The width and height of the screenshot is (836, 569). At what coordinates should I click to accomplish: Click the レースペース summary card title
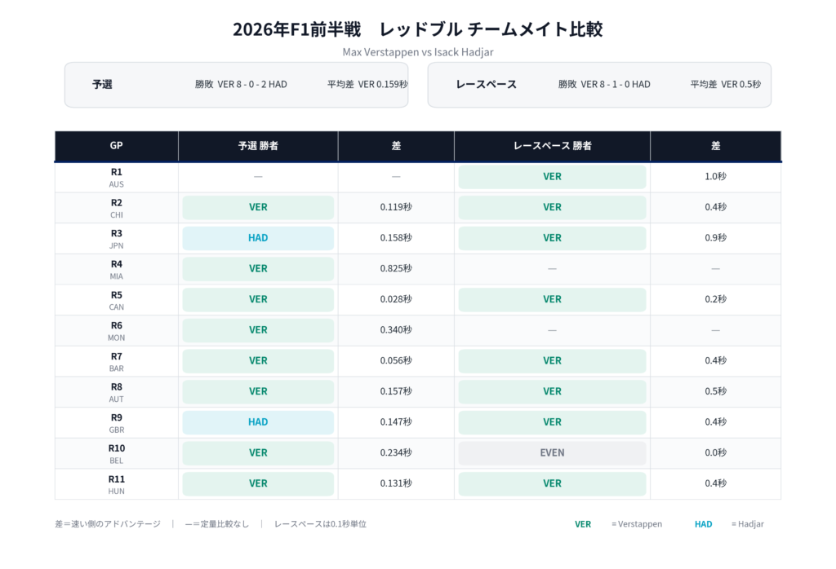[487, 85]
